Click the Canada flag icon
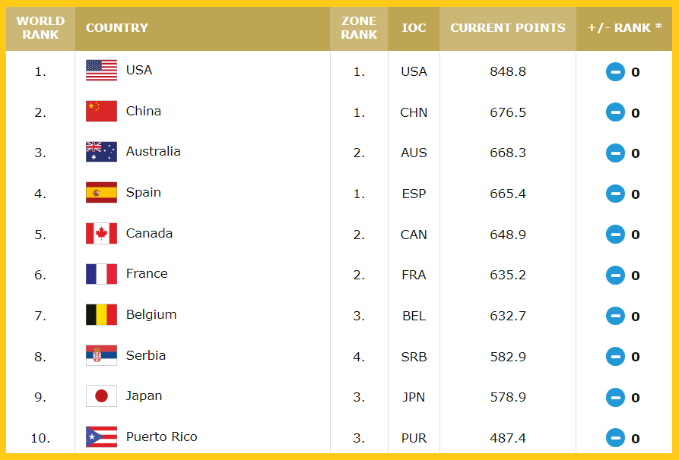The width and height of the screenshot is (679, 460). pos(101,234)
